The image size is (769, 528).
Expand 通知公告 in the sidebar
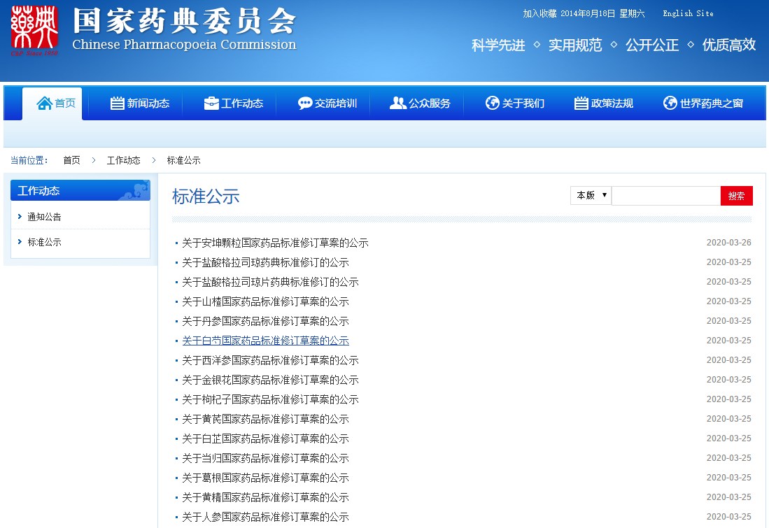coord(44,217)
